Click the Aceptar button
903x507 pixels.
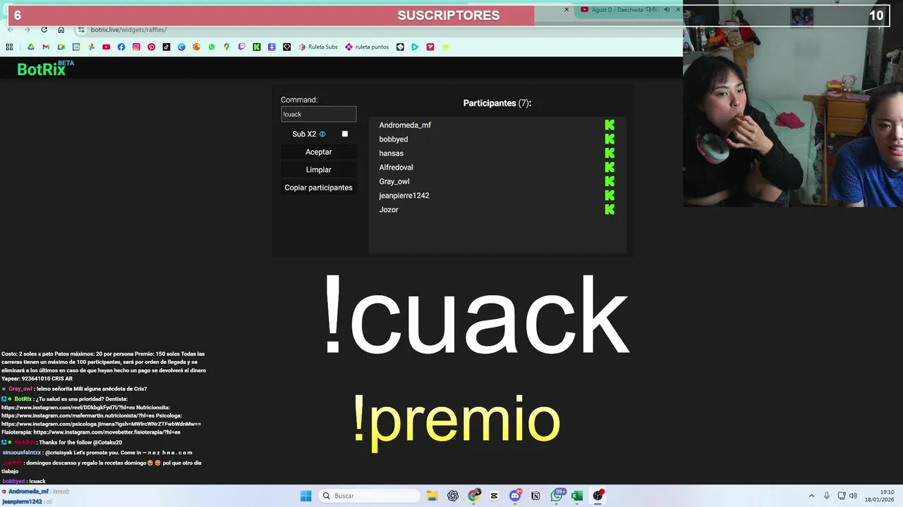click(x=318, y=152)
